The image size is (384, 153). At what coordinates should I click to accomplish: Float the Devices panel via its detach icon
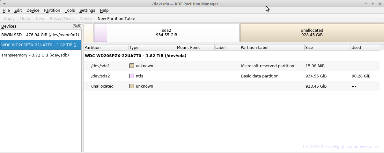(75, 26)
